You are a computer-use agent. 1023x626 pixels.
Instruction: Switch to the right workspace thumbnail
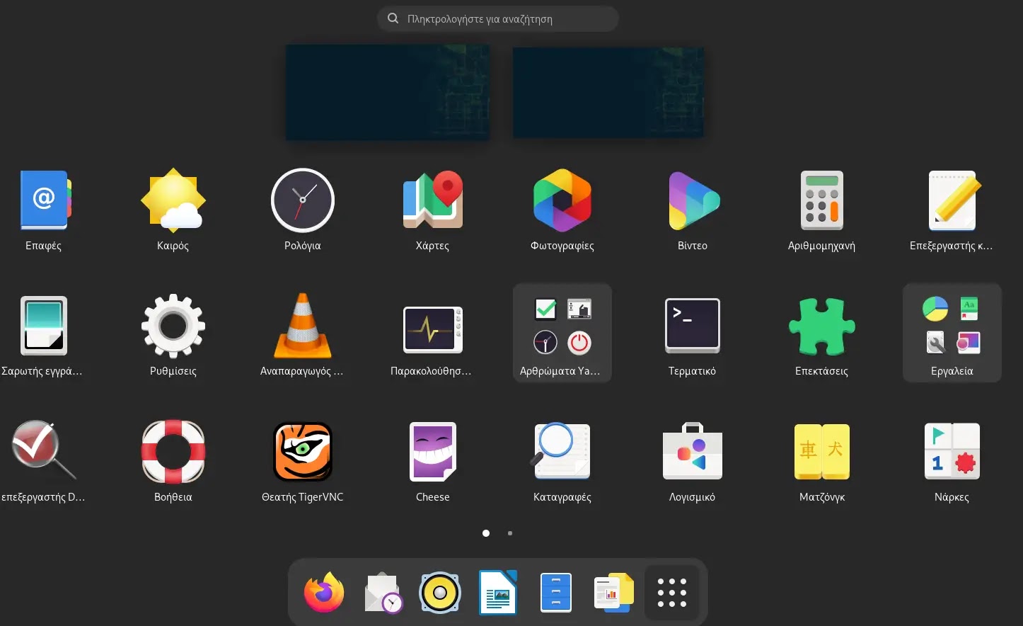coord(608,92)
